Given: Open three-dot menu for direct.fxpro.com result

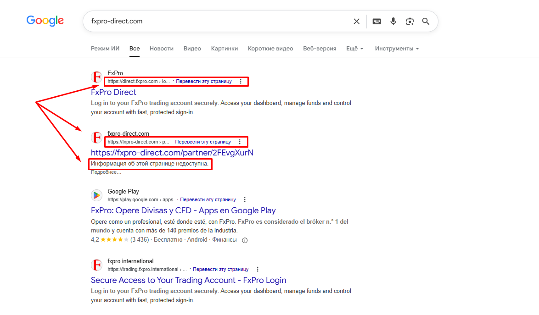Looking at the screenshot, I should (241, 81).
